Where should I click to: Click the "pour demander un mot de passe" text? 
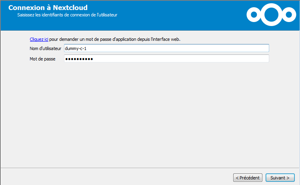pos(80,40)
